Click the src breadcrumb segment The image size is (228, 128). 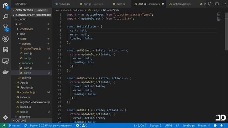[x=58, y=10]
